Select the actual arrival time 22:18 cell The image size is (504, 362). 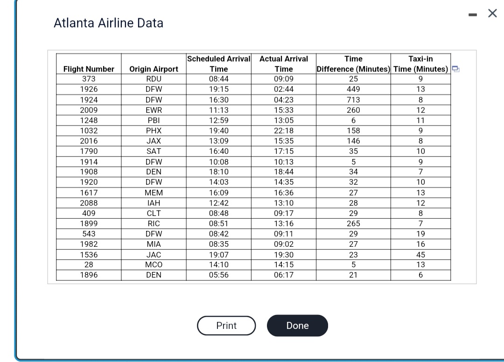(284, 130)
